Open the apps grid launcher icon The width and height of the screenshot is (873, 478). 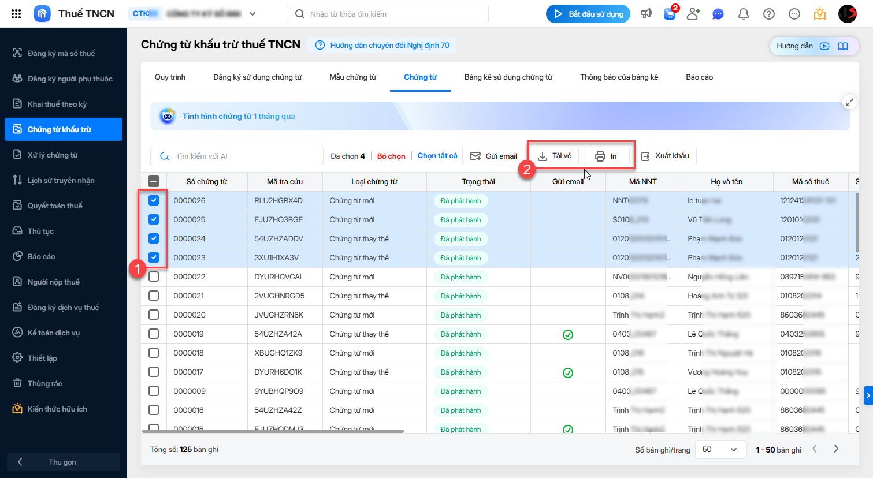[16, 14]
